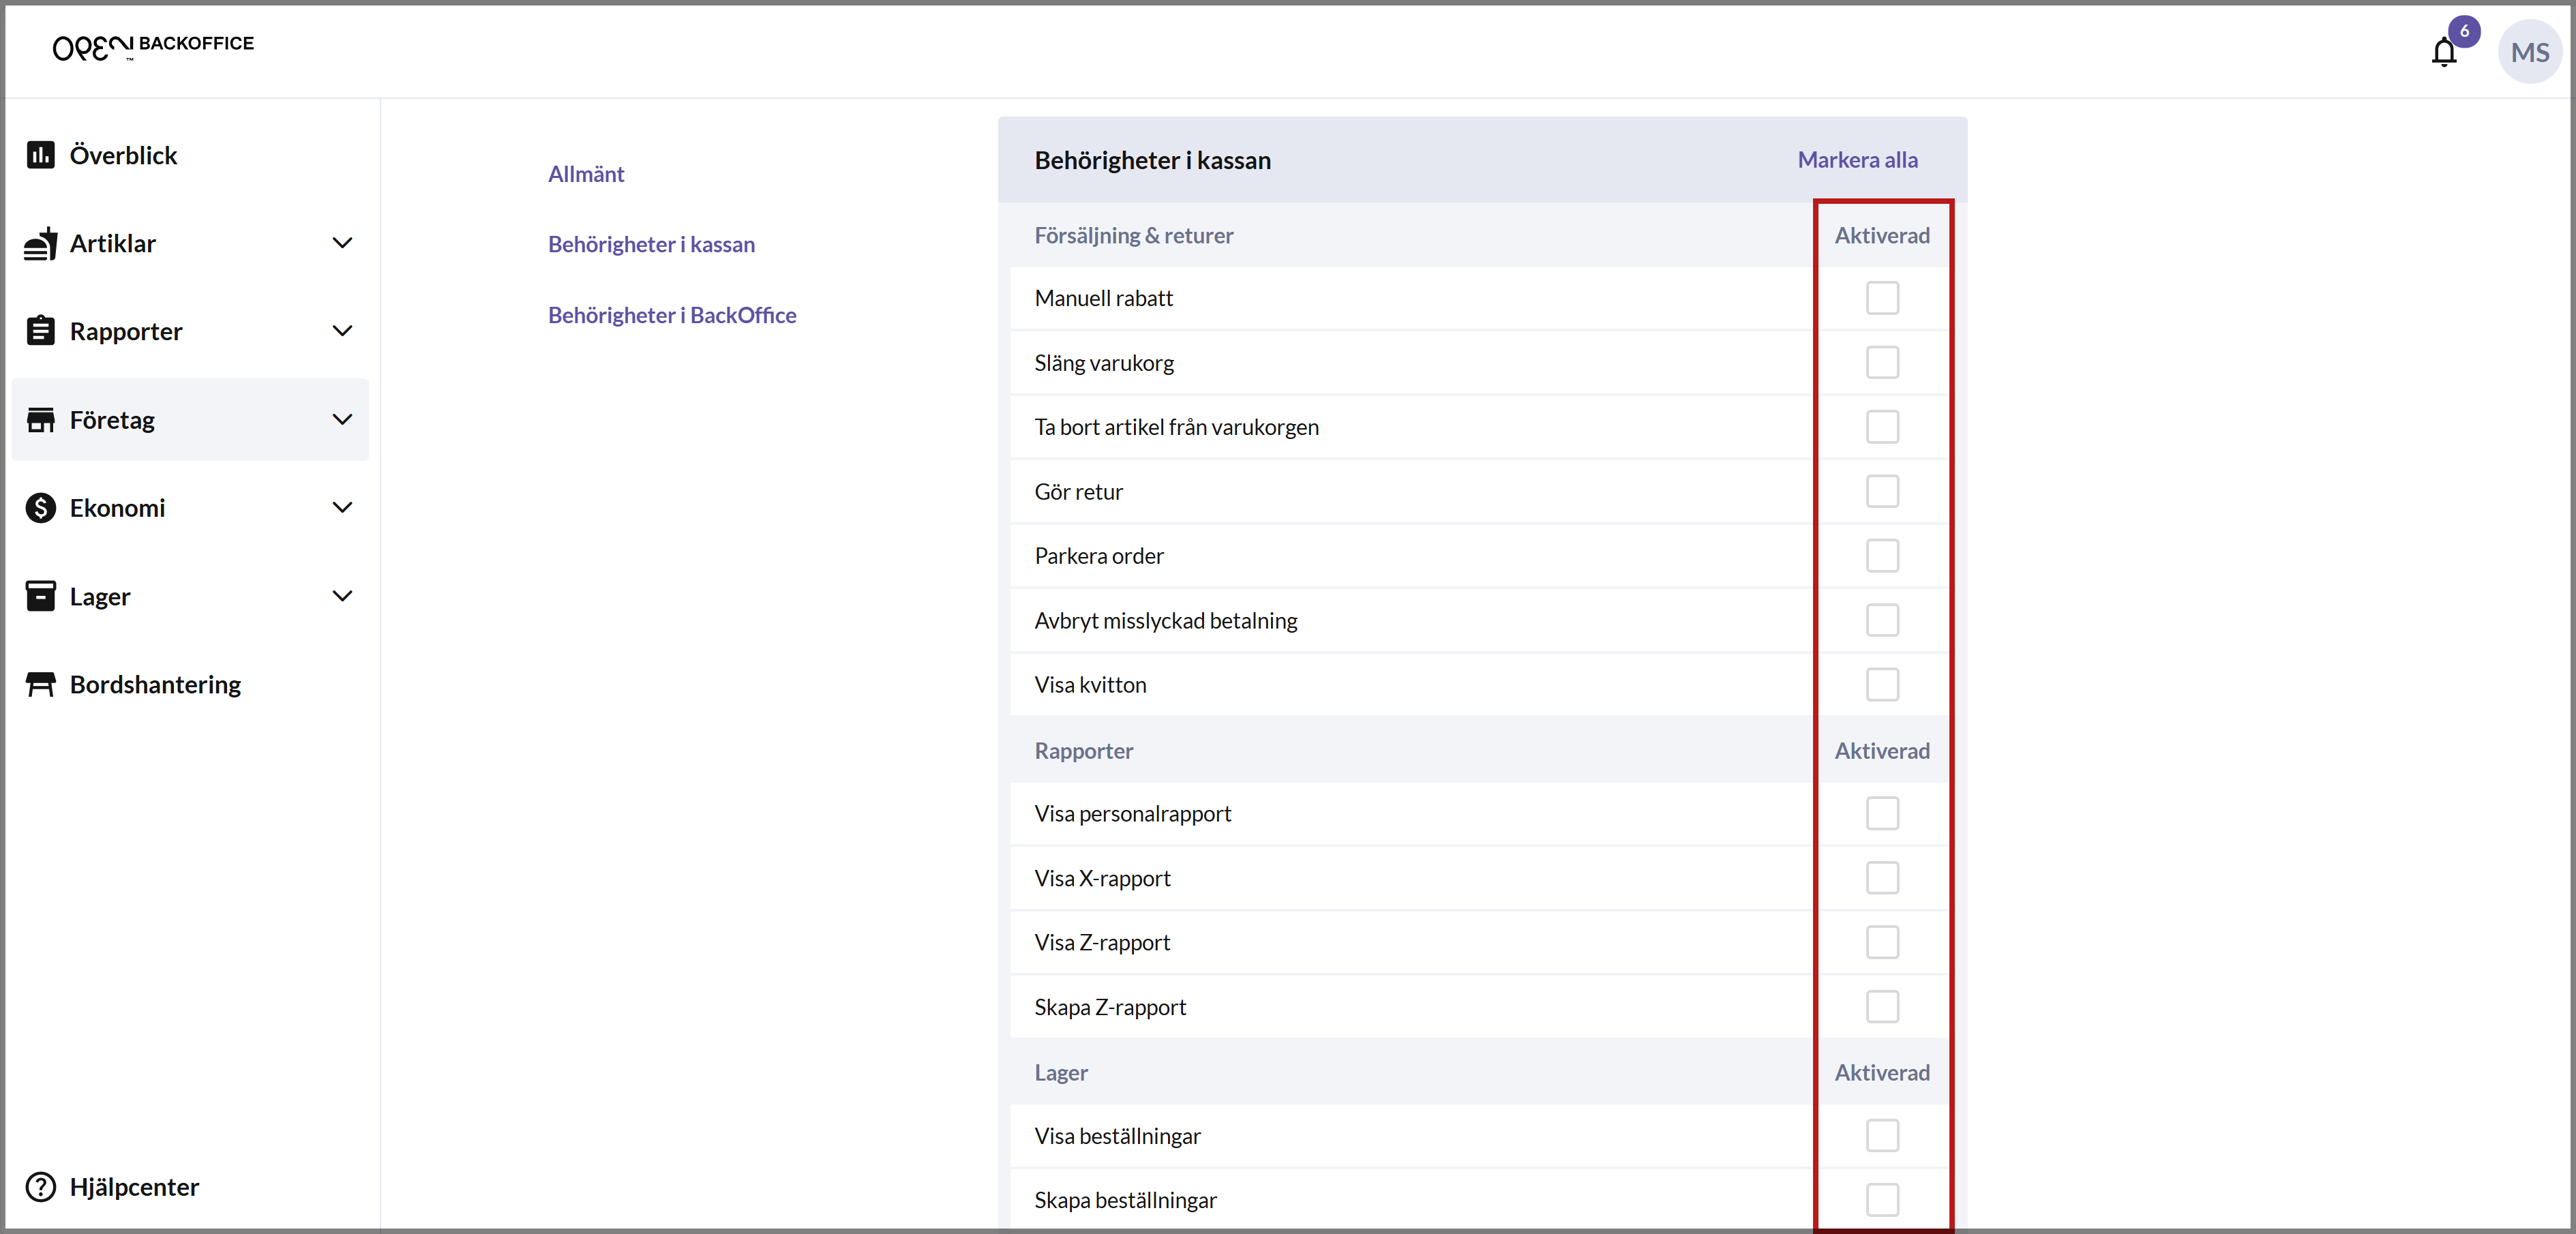Collapse the Företag menu chevron
The height and width of the screenshot is (1234, 2576).
342,420
